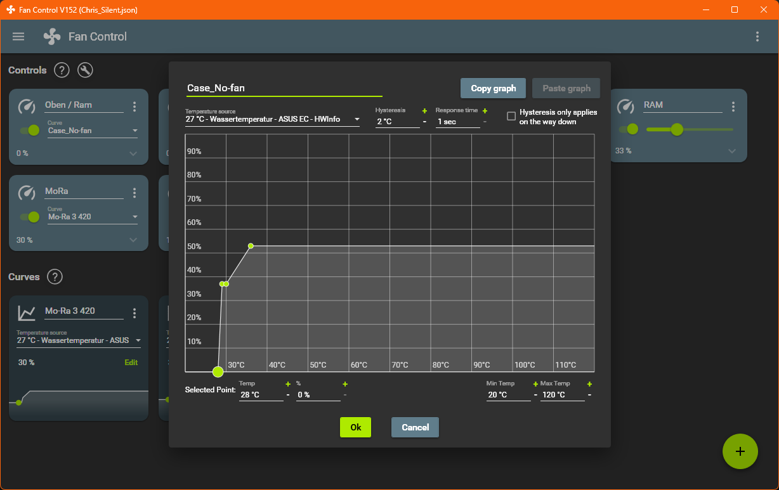
Task: Click the 33 % value on RAM card
Action: (623, 151)
